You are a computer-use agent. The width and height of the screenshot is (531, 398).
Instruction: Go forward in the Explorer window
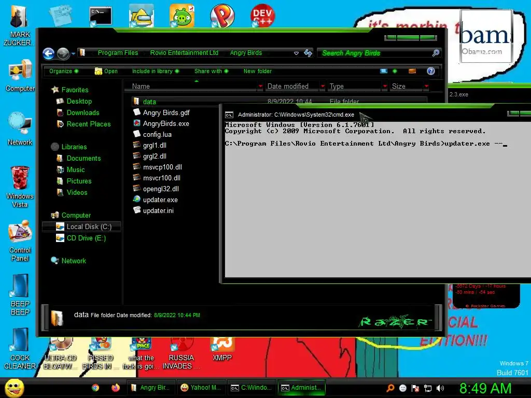[x=63, y=53]
